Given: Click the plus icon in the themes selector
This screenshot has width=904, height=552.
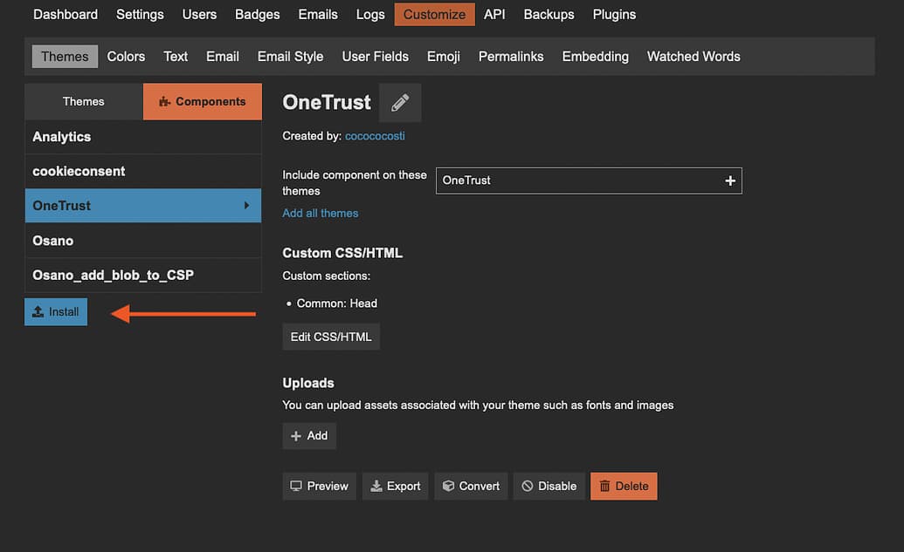Looking at the screenshot, I should (730, 181).
